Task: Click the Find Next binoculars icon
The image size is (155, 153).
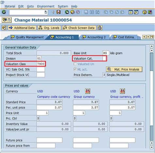Action: (97, 12)
